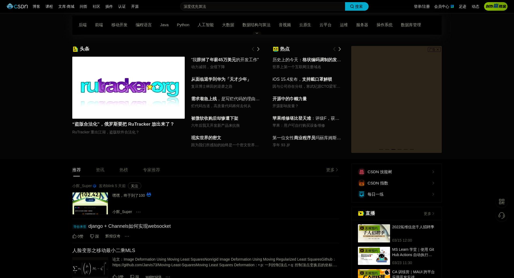The width and height of the screenshot is (514, 278).
Task: Switch to 专家推荐 tab
Action: 152,170
